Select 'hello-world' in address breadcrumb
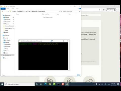This screenshot has height=91, width=121. 42,11
